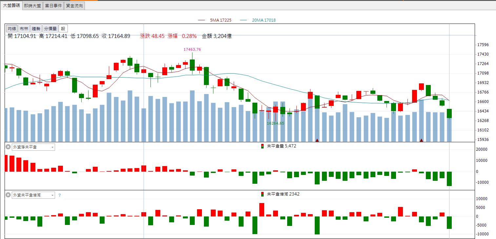Click the 16264.65 low price label

(275, 123)
